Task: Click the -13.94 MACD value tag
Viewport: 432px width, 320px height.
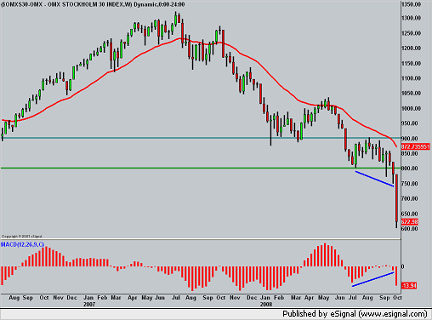Action: coord(409,285)
